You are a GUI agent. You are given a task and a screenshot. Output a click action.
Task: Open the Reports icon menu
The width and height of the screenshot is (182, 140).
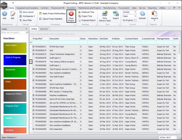click(x=154, y=15)
